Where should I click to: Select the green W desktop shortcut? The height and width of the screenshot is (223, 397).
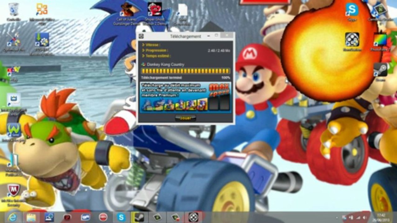pos(14,133)
